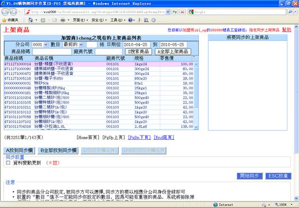The height and width of the screenshot is (208, 299).
Task: Click the S搜索商品 button
Action: point(138,51)
